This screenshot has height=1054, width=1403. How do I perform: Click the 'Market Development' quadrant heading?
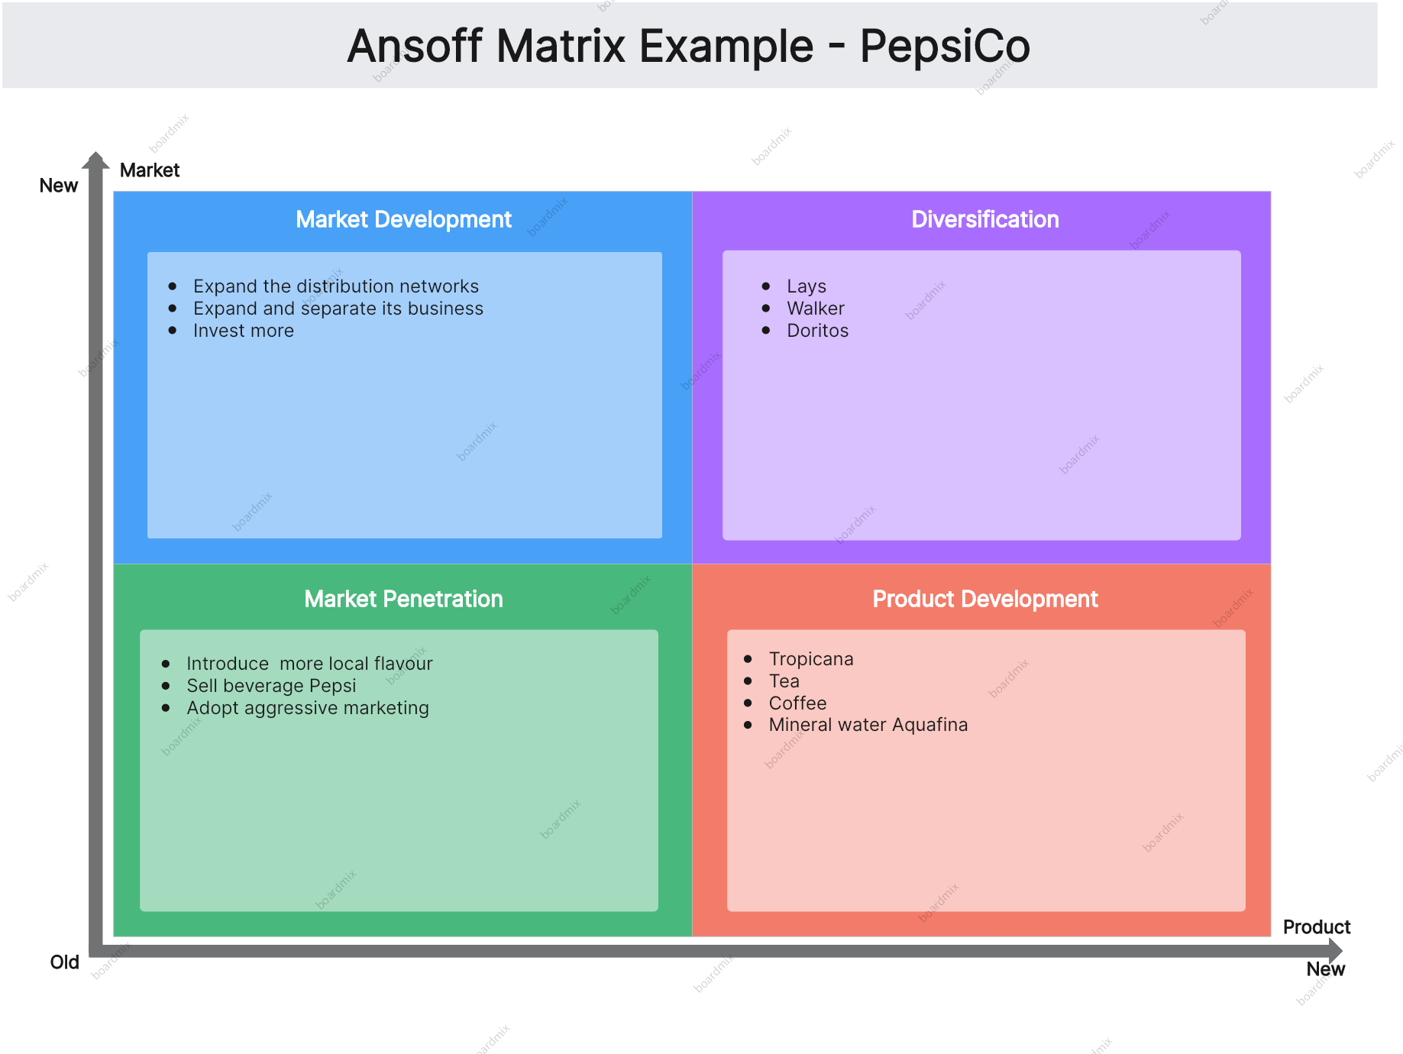(403, 219)
